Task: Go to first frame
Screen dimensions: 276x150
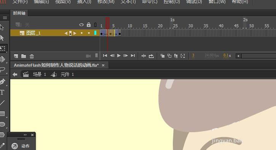Action: 105,56
